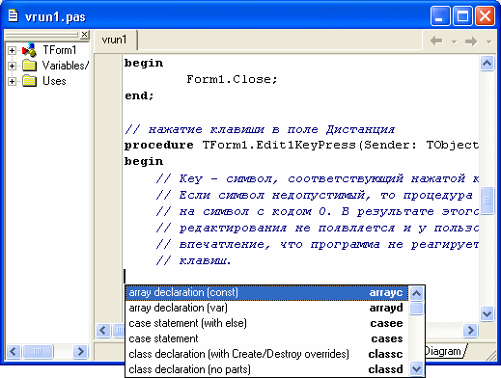Choose array declaration (var) template

point(266,309)
